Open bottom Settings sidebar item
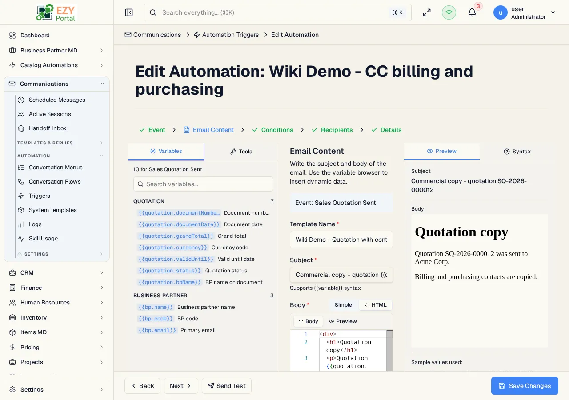 point(57,390)
